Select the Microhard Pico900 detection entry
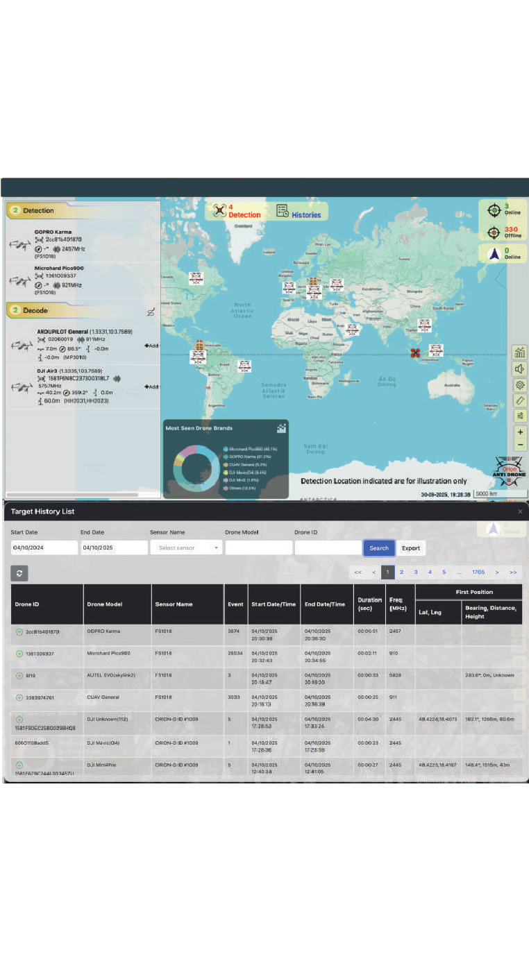This screenshot has width=529, height=959. pyautogui.click(x=83, y=280)
